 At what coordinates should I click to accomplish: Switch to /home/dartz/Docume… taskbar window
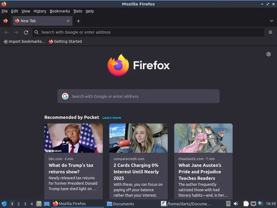[186, 204]
